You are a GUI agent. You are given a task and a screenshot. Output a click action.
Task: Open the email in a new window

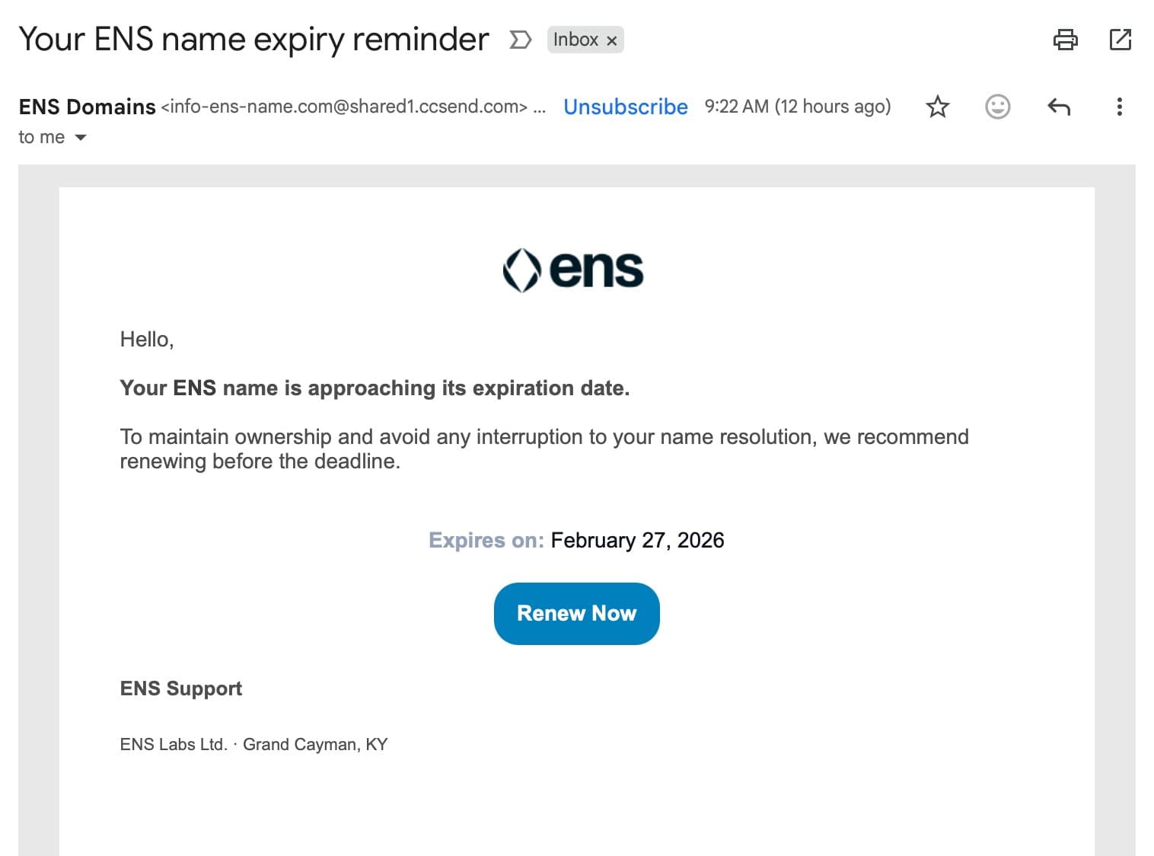[1121, 40]
